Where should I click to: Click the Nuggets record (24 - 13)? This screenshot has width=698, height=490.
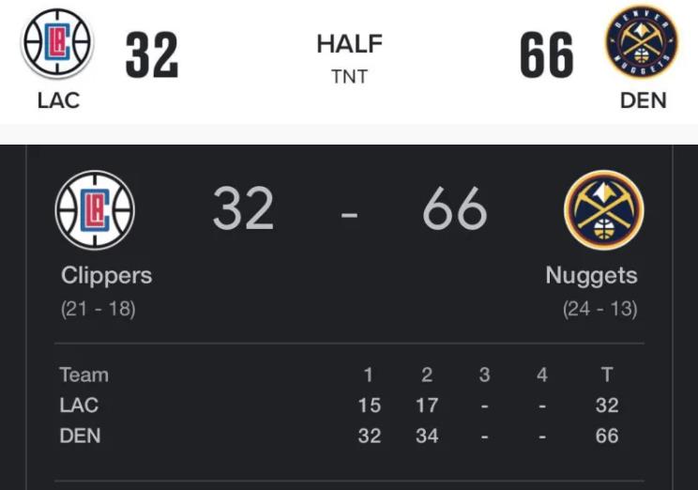600,309
